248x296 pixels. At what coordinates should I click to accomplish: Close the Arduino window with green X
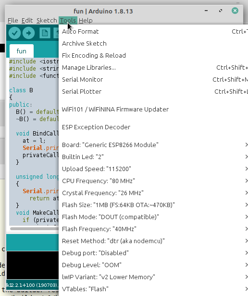235,11
